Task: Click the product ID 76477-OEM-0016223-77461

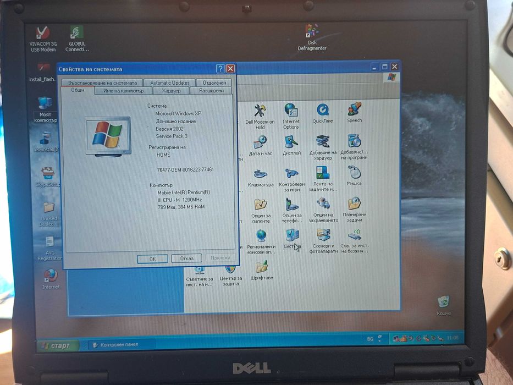Action: tap(185, 169)
